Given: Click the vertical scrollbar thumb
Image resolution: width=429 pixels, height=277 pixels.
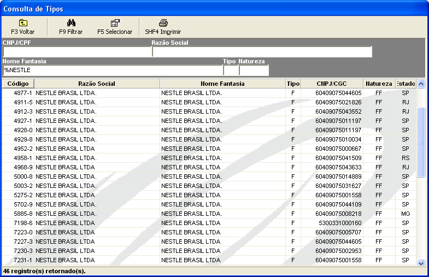Looking at the screenshot, I should 421,143.
